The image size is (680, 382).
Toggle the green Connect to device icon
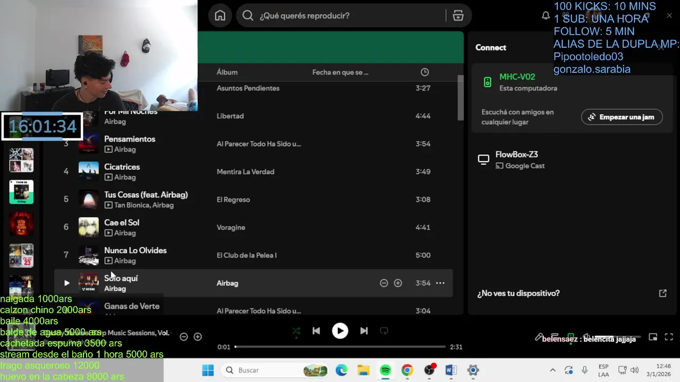[x=571, y=336]
